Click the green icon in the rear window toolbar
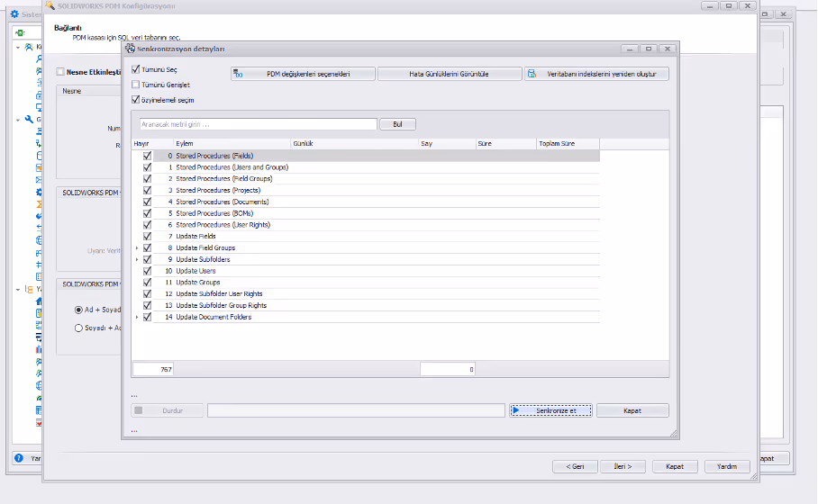Viewport: 818px width, 504px height. point(19,32)
